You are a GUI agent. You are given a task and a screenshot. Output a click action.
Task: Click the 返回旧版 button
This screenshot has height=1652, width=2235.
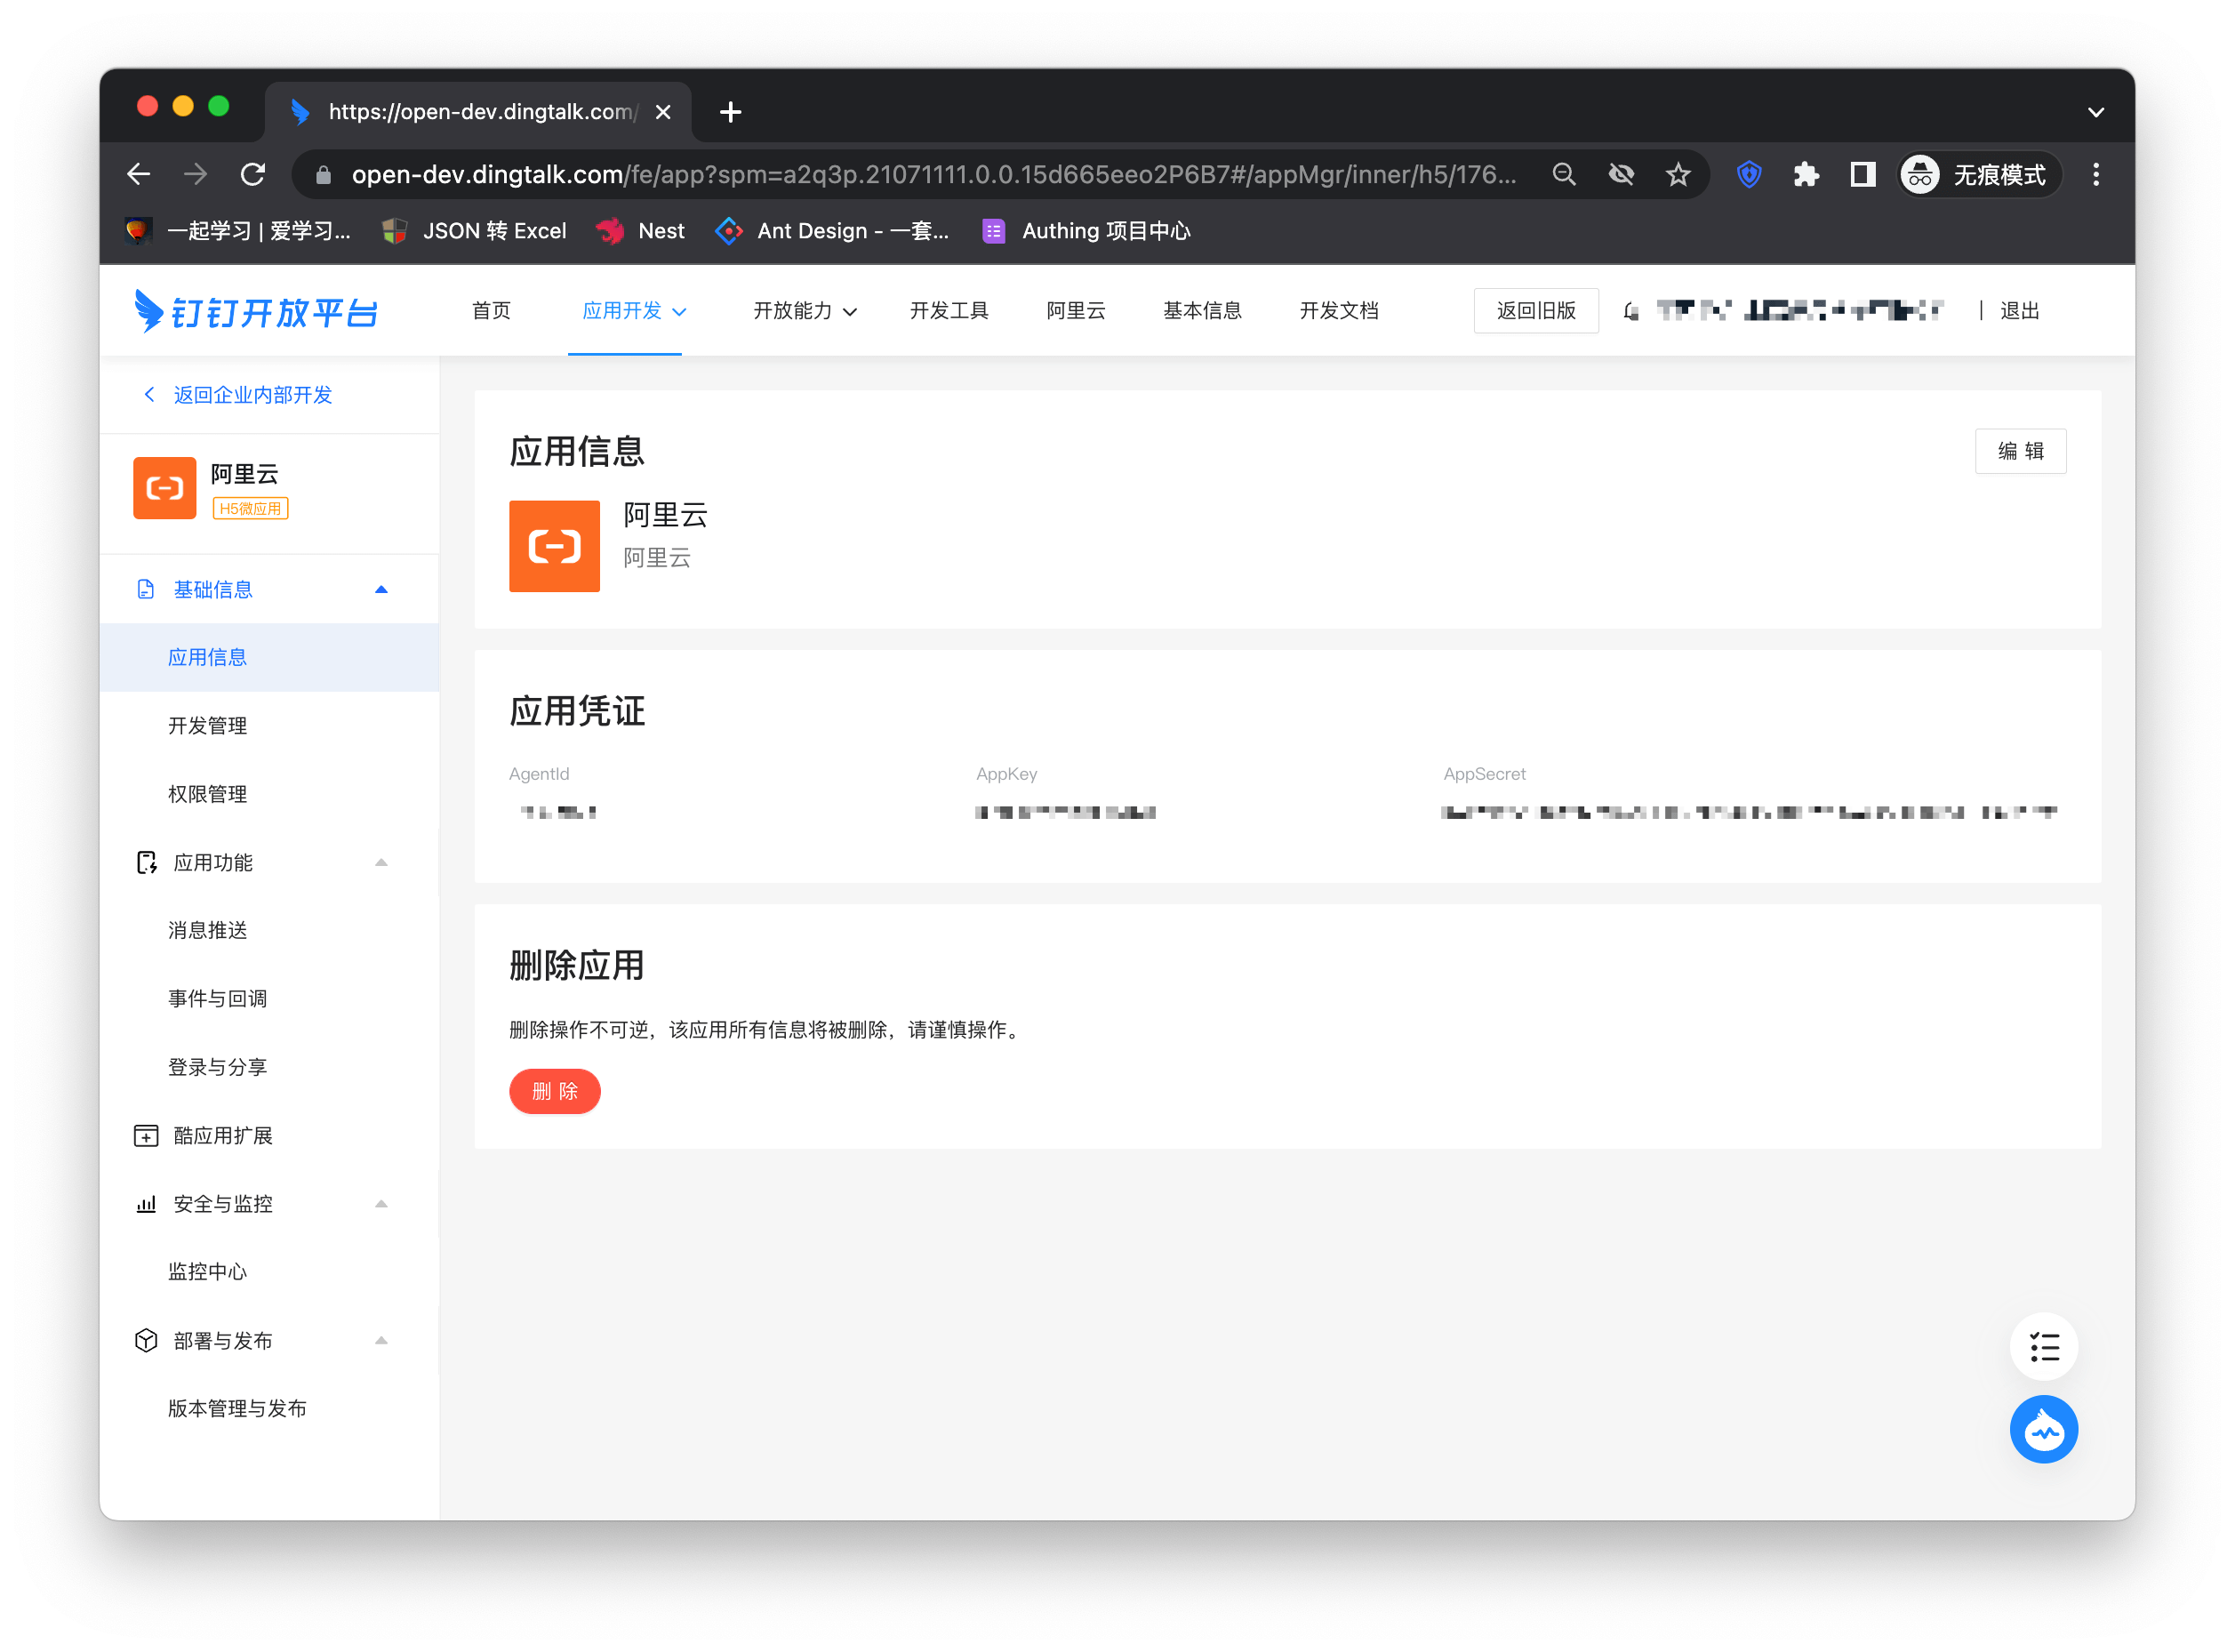(x=1535, y=311)
